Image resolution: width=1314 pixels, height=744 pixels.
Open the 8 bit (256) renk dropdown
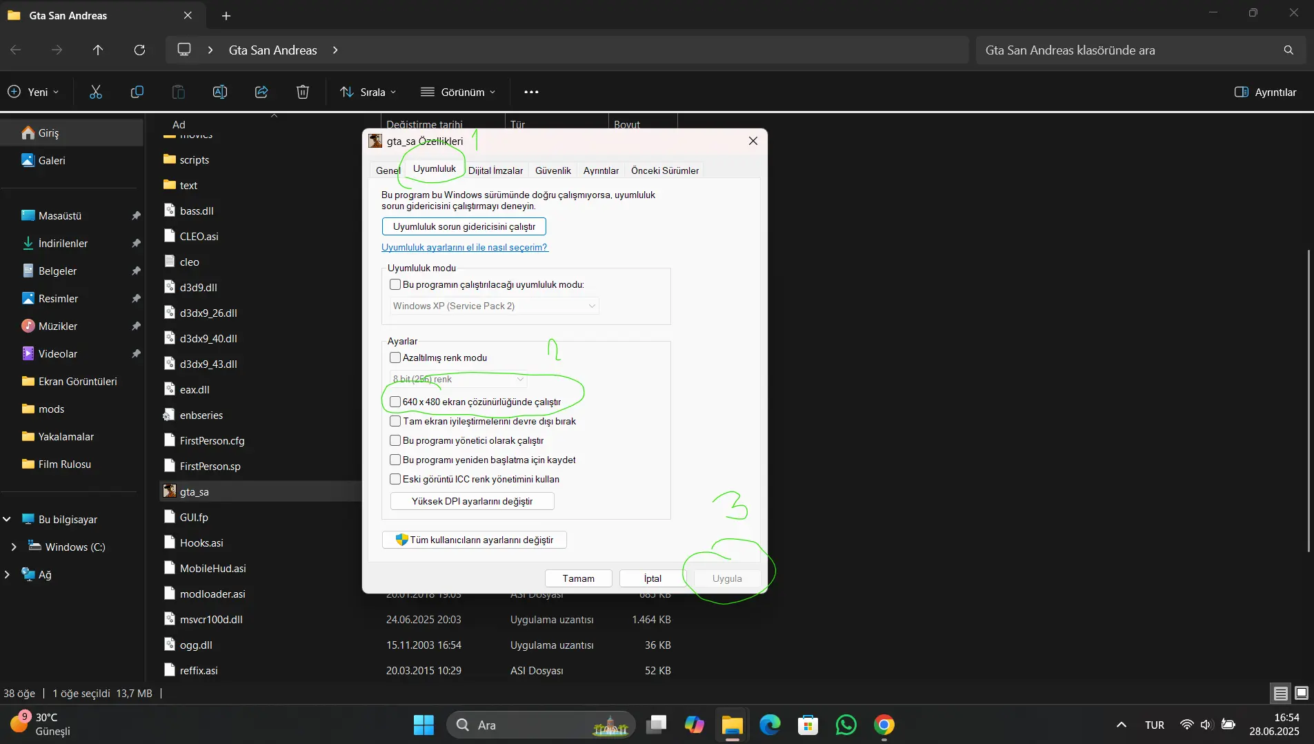click(x=459, y=379)
